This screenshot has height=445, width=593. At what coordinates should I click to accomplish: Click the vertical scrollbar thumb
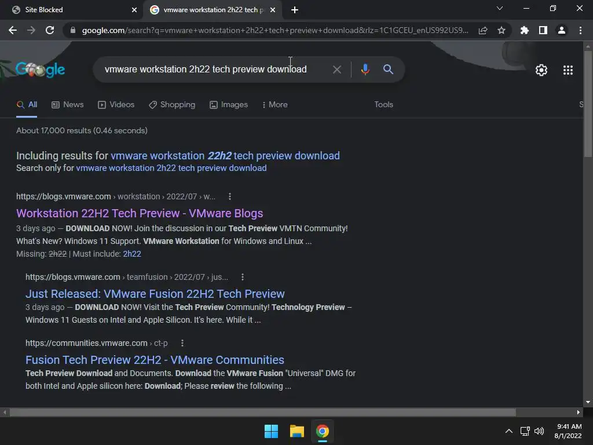click(x=588, y=104)
